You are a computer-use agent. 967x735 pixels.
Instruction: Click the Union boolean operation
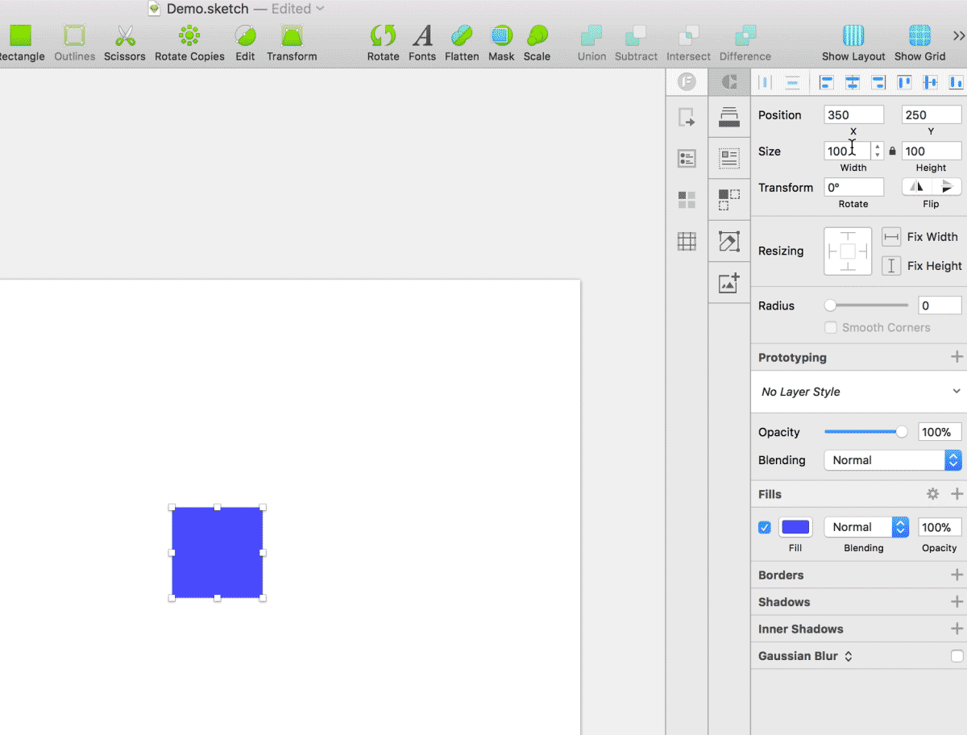point(591,35)
